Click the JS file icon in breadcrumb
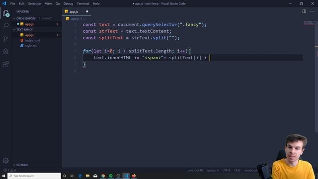The image size is (318, 179). (x=68, y=18)
